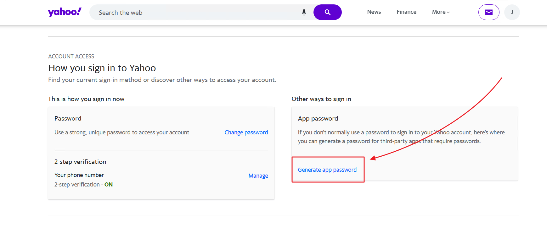Activate voice search microphone icon

(x=304, y=12)
